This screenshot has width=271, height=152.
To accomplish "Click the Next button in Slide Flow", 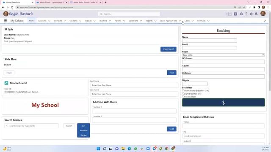I will 171,73.
